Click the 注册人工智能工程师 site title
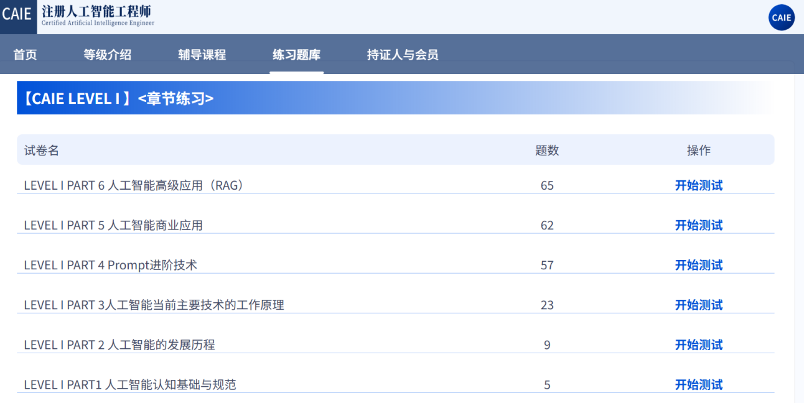The height and width of the screenshot is (403, 804). coord(96,11)
